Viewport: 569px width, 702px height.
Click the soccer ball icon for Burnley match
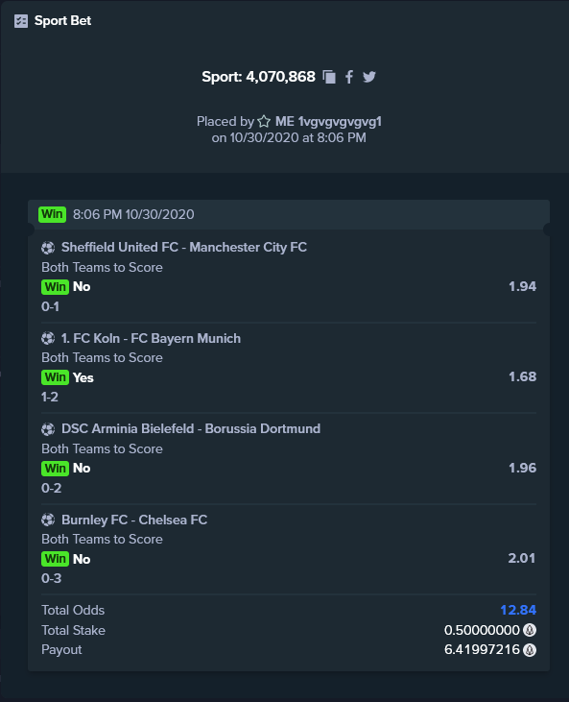(48, 520)
